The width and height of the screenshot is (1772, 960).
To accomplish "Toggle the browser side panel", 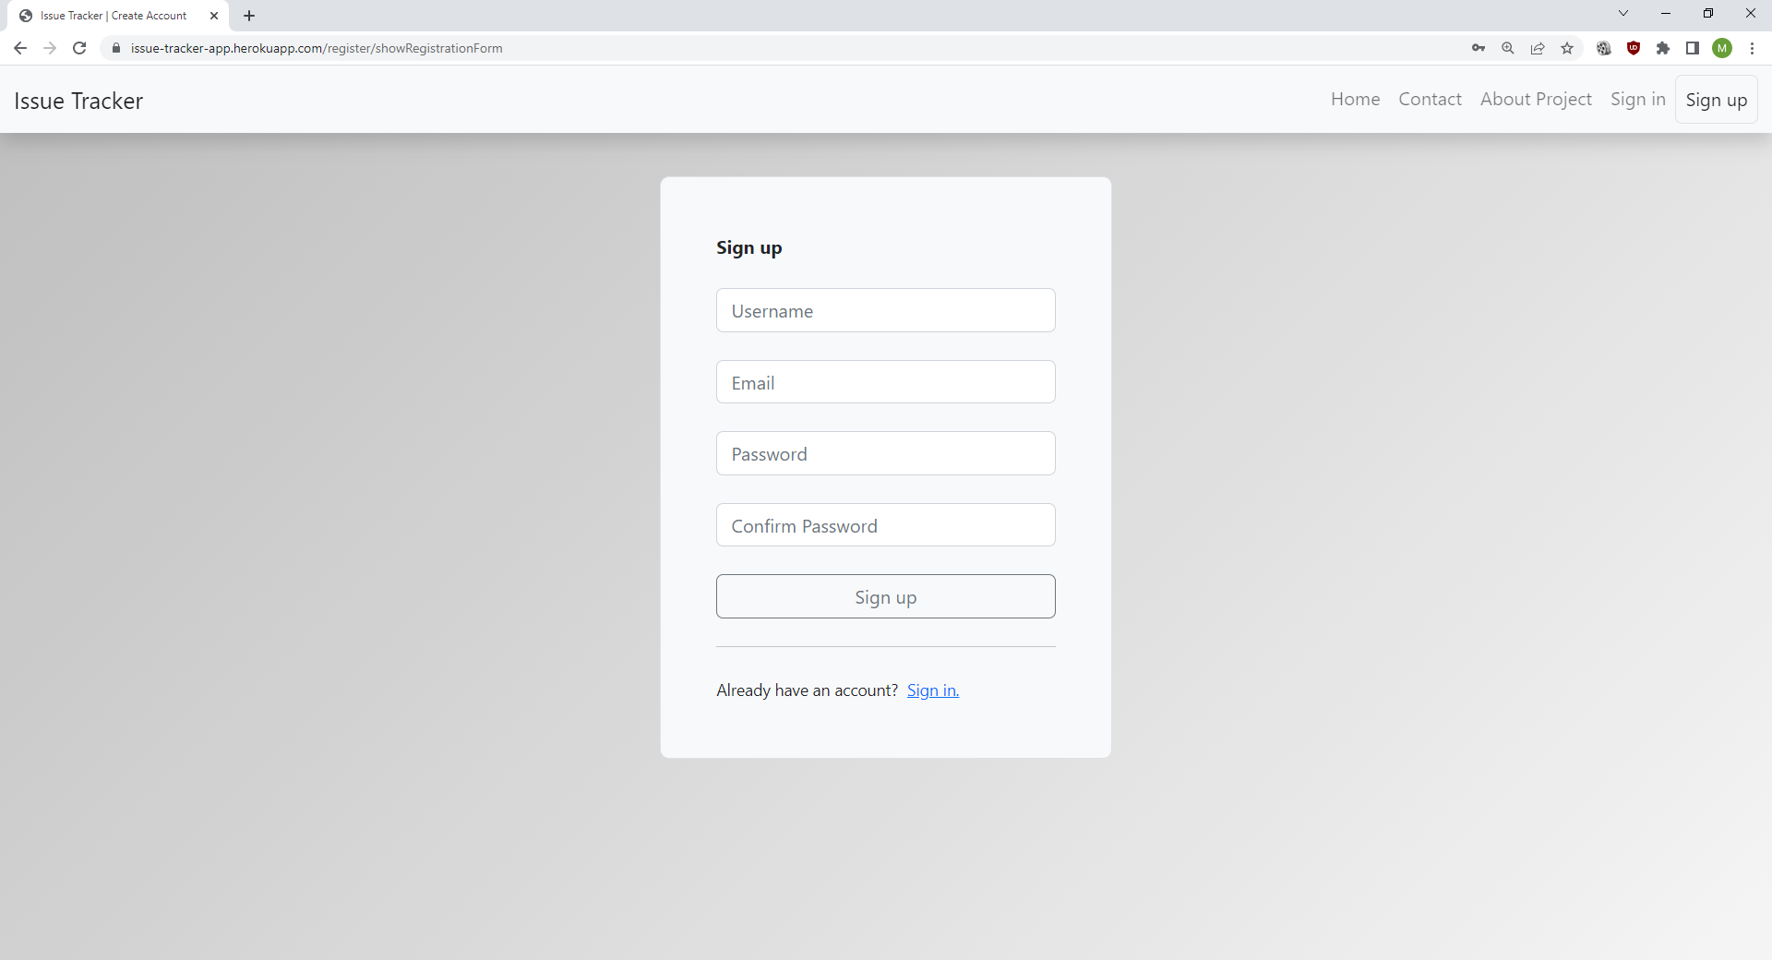I will click(1693, 48).
